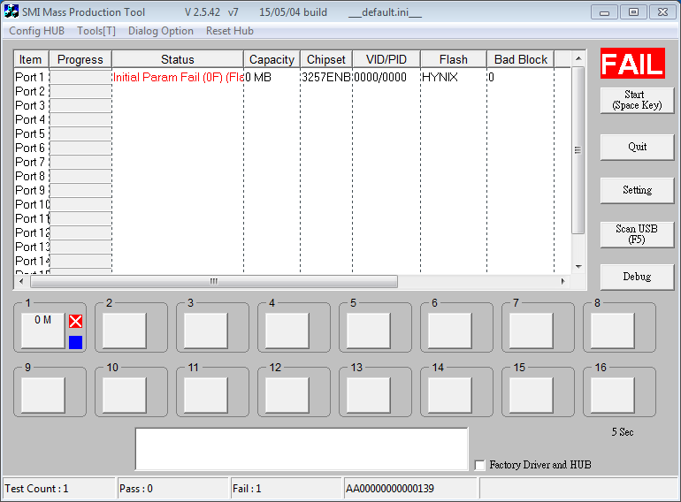
Task: Click the Scan USB (F5) button
Action: point(637,234)
